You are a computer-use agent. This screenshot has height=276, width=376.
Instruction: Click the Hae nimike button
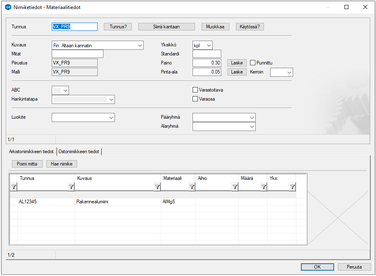pos(62,164)
